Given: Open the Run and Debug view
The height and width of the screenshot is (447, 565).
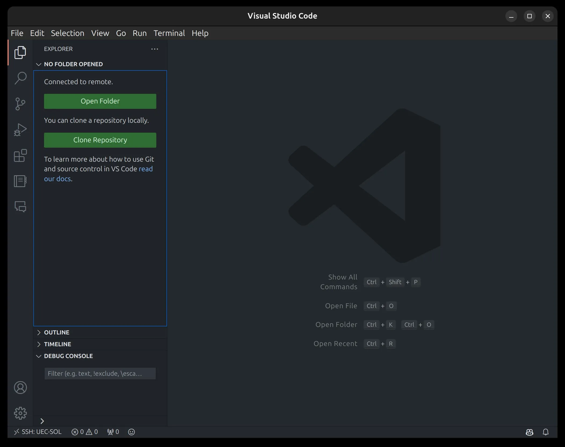Looking at the screenshot, I should [20, 130].
